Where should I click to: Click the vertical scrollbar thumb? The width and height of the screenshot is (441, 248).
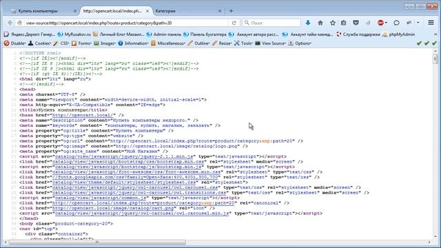tap(435, 59)
